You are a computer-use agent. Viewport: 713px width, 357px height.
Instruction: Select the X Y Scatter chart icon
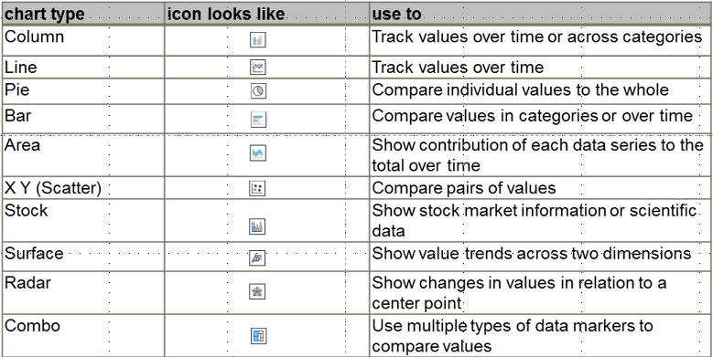(x=258, y=188)
